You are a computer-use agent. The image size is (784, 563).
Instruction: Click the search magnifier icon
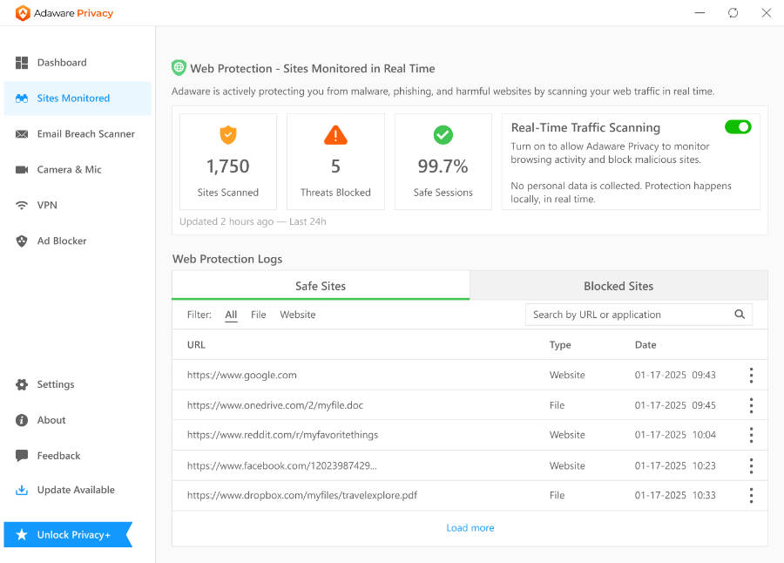(x=740, y=314)
